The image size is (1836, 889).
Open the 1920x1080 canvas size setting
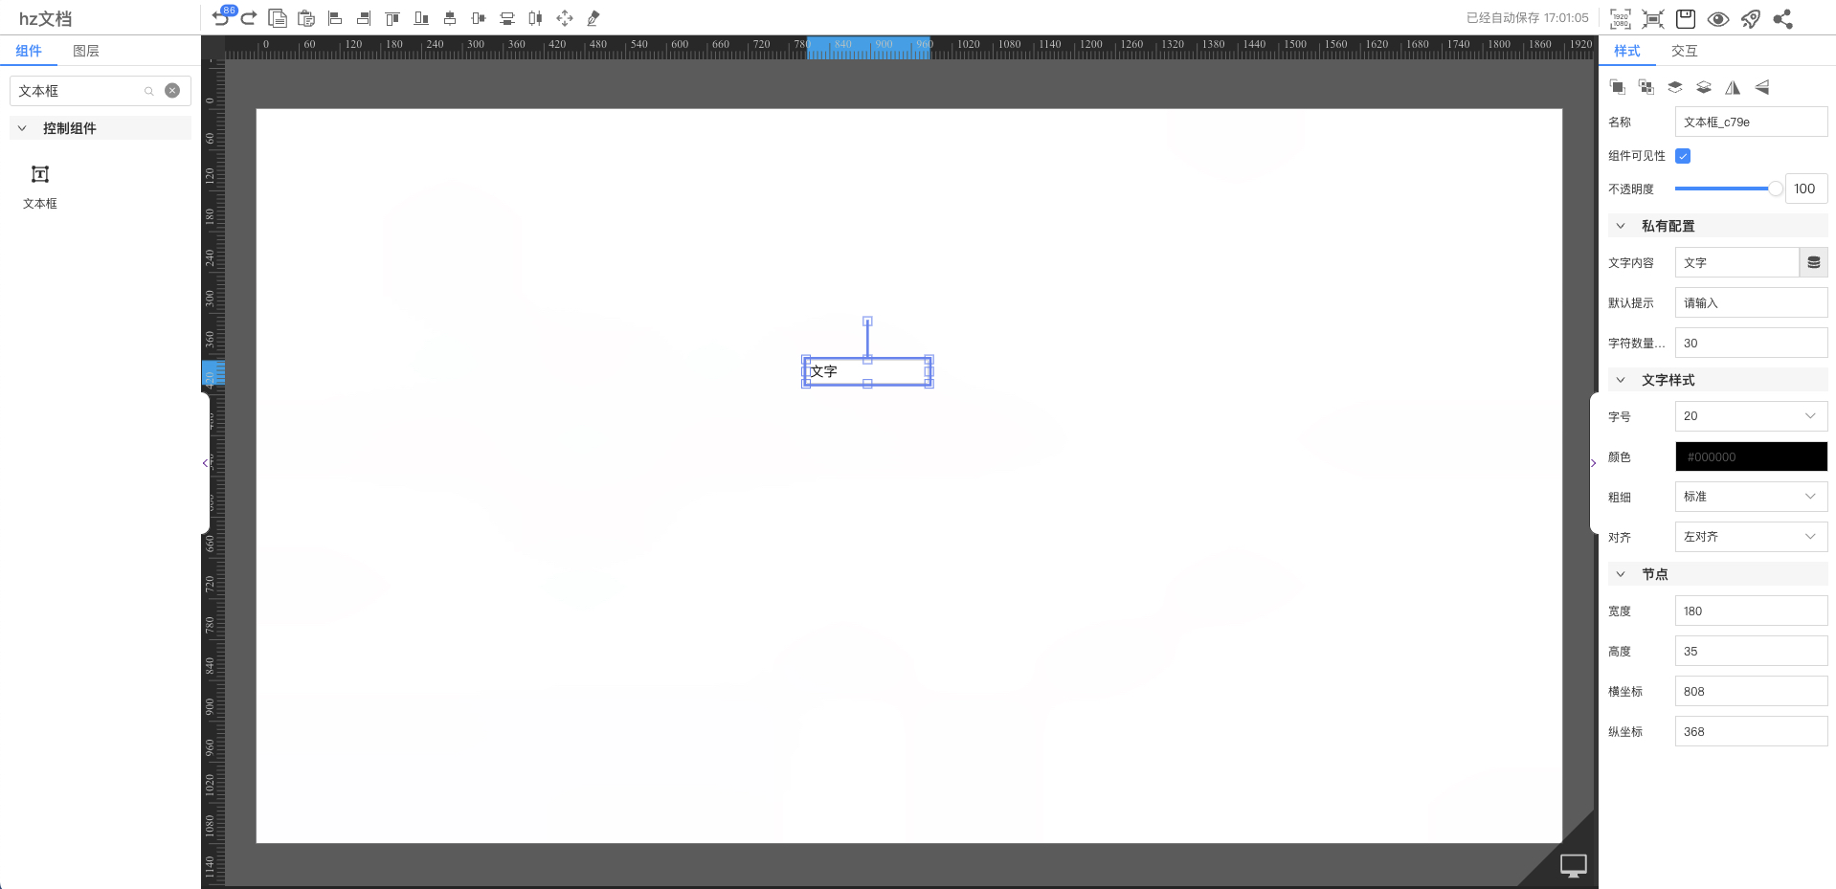click(x=1621, y=19)
